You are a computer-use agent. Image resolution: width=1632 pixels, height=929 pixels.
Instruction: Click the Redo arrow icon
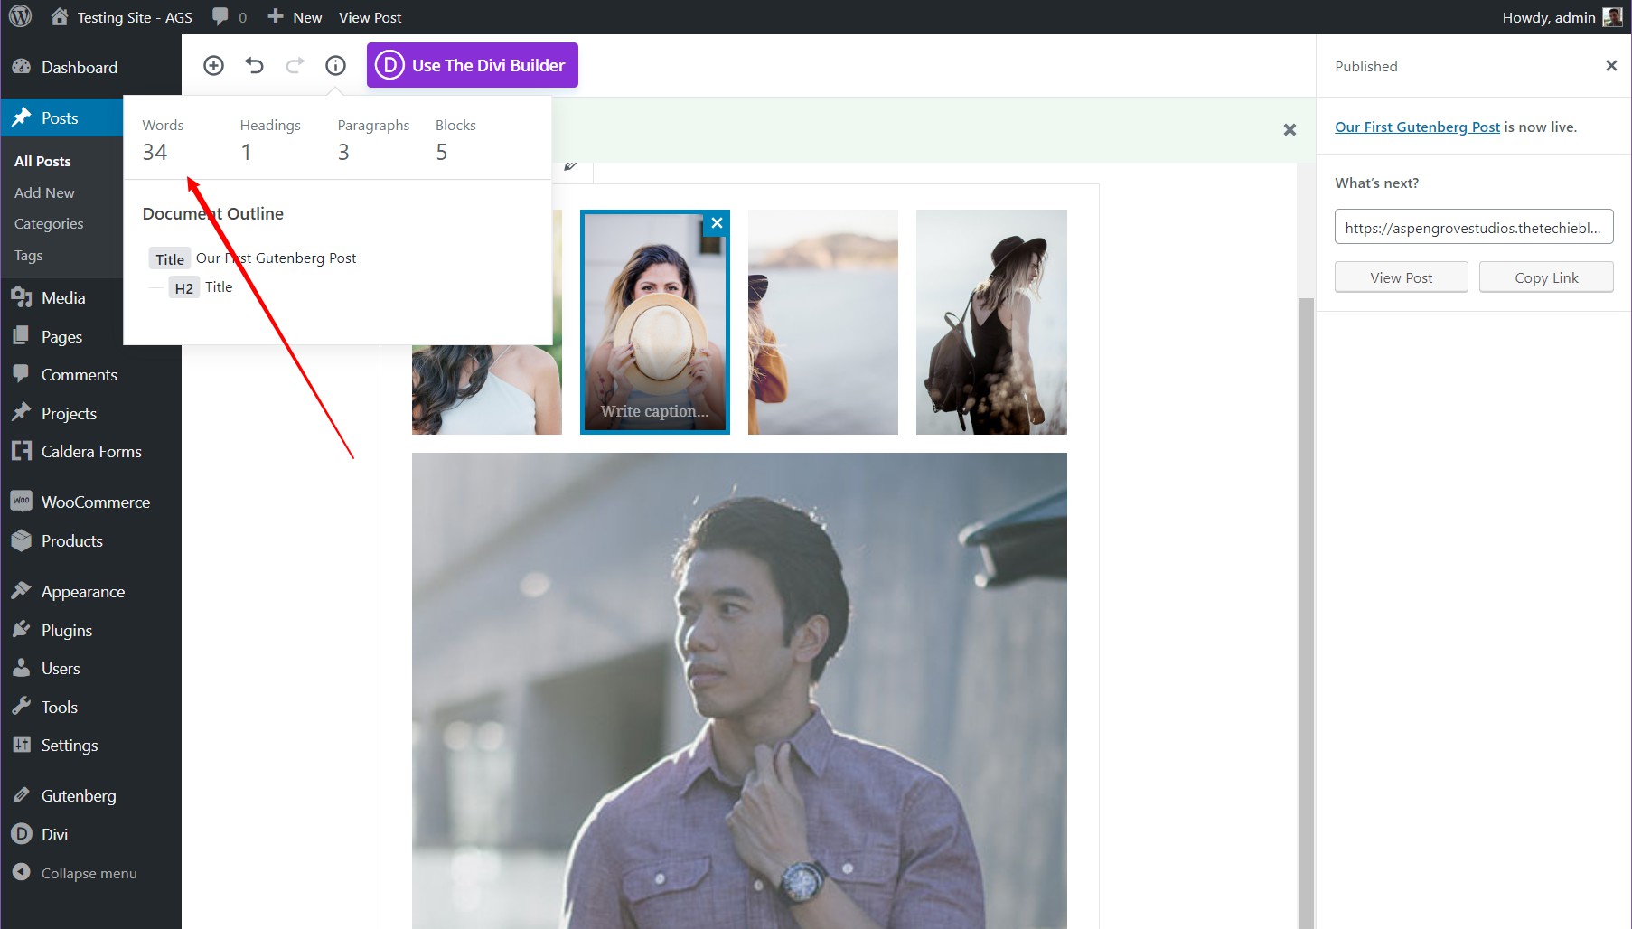click(x=295, y=65)
